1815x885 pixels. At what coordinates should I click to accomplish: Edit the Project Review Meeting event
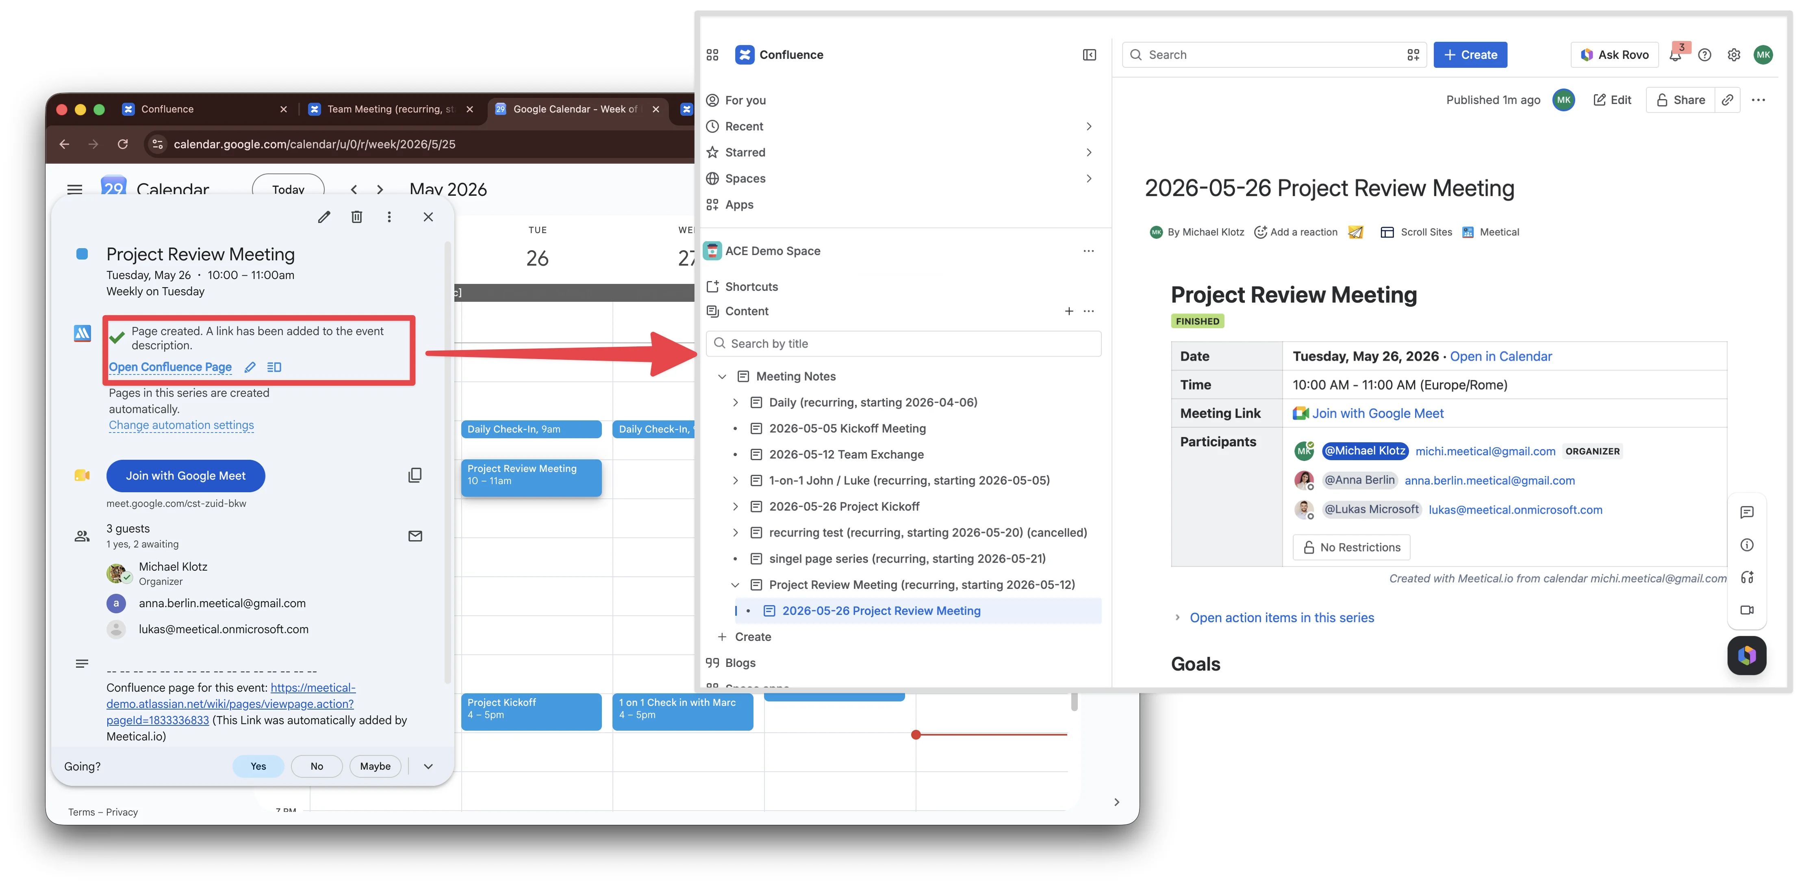pos(324,217)
